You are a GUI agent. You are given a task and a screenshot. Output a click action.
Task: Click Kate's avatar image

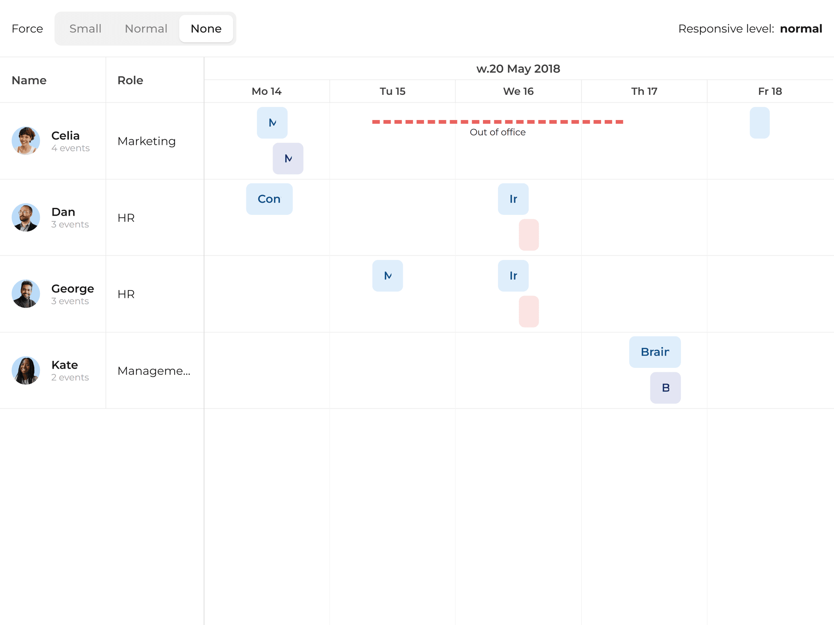(26, 370)
